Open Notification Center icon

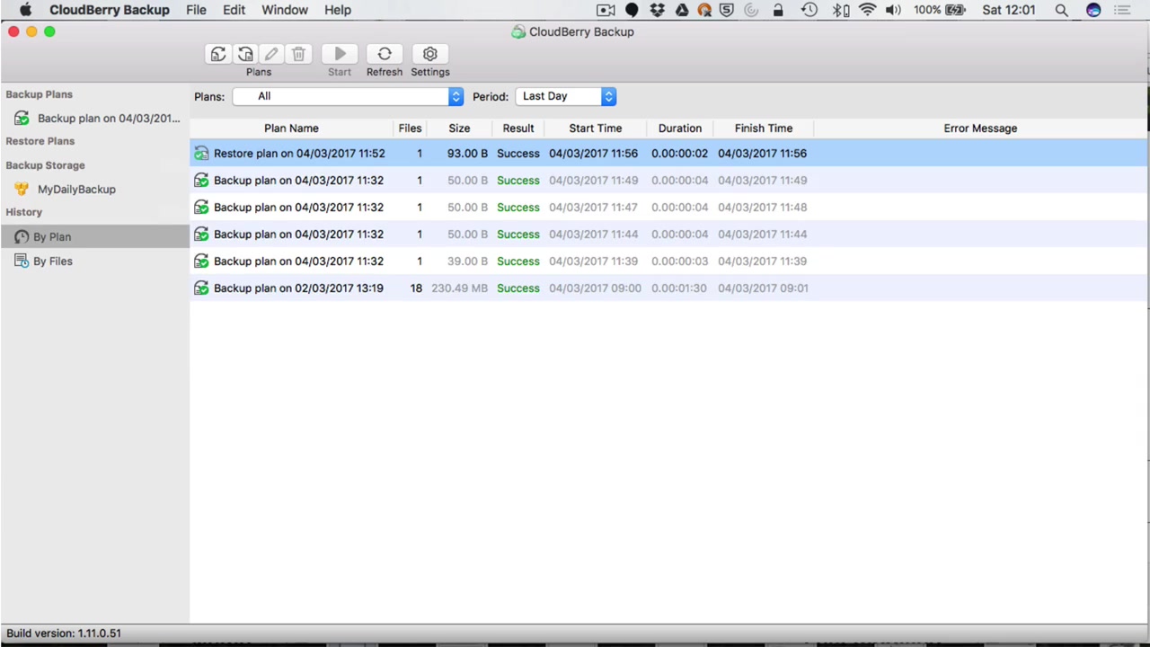tap(1121, 10)
